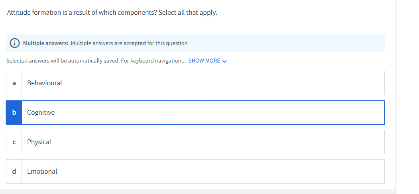Viewport: 419px width, 194px height.
Task: Click the 'Selected answers will be automatically saved' text
Action: [61, 61]
